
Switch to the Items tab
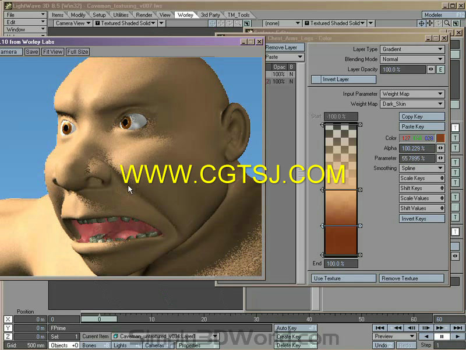(58, 15)
